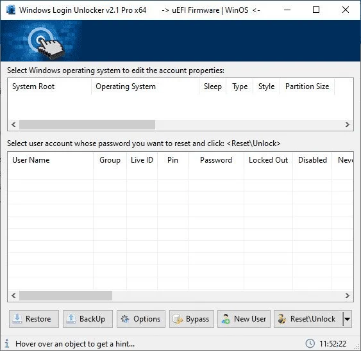361x351 pixels.
Task: Click the 11:52:22 time in status bar
Action: [x=333, y=344]
